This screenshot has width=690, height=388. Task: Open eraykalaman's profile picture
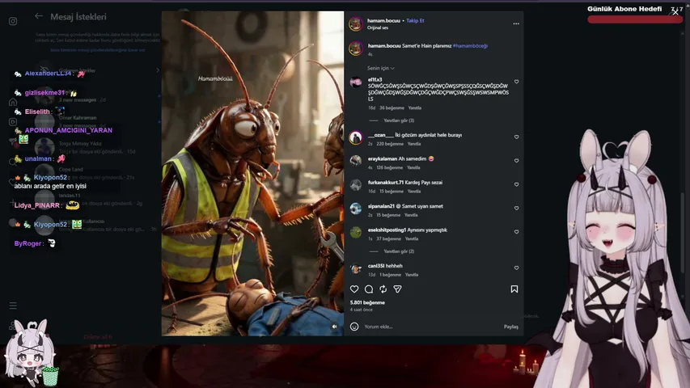pyautogui.click(x=356, y=161)
